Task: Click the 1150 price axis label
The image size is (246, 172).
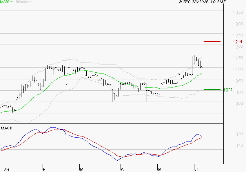Action: (238, 58)
